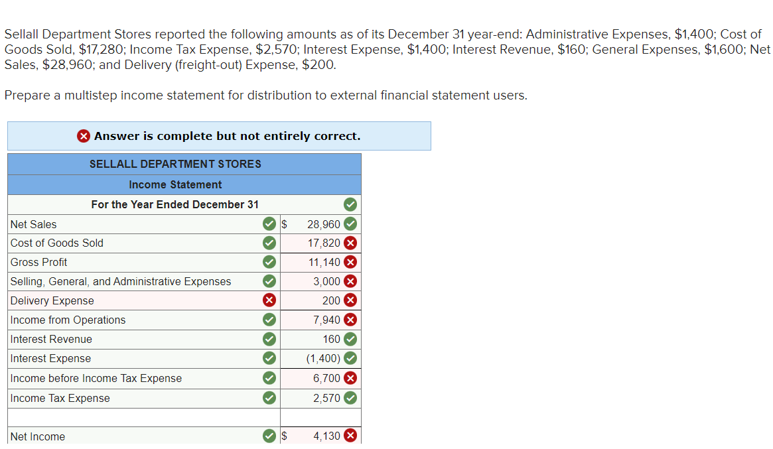
Task: Click the red X on the Income from Operations value
Action: (x=352, y=320)
